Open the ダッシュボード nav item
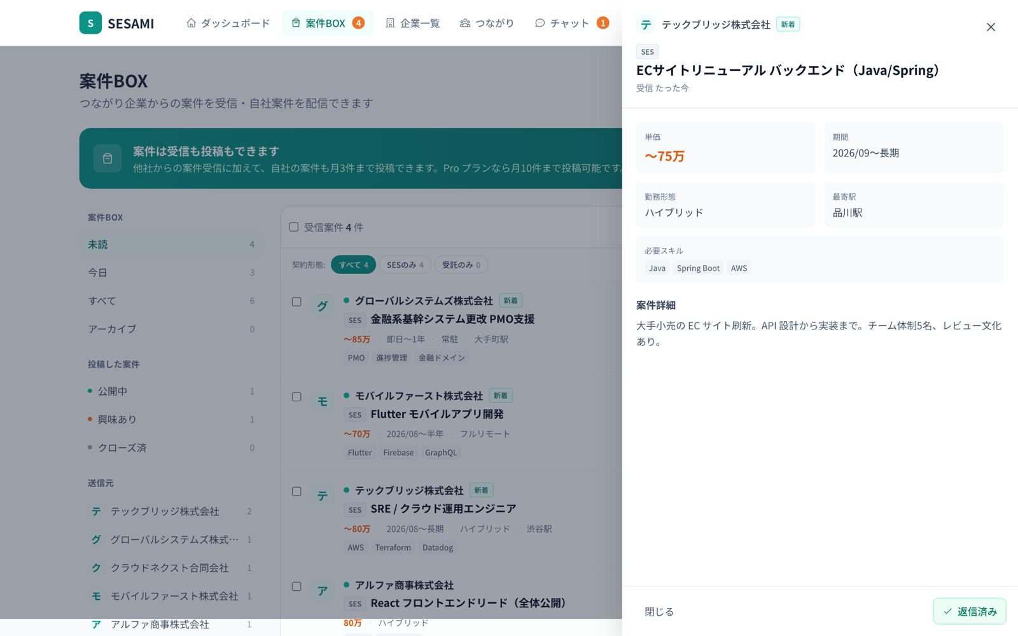Viewport: 1018px width, 636px height. (228, 23)
